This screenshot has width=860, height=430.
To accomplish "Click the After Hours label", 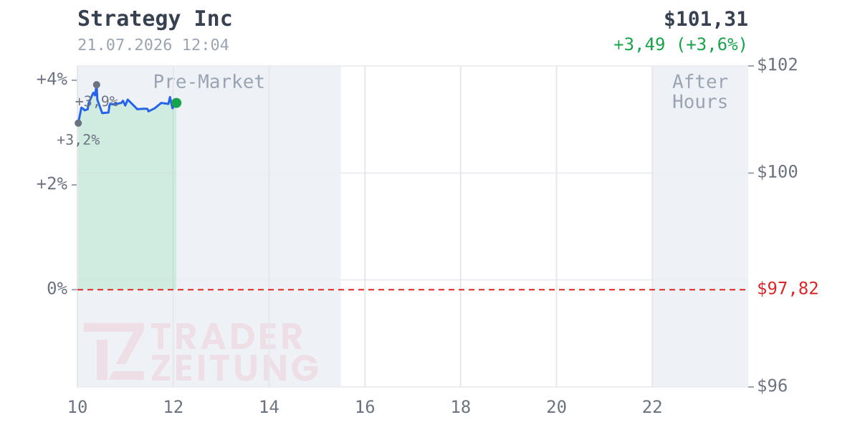I will click(700, 92).
